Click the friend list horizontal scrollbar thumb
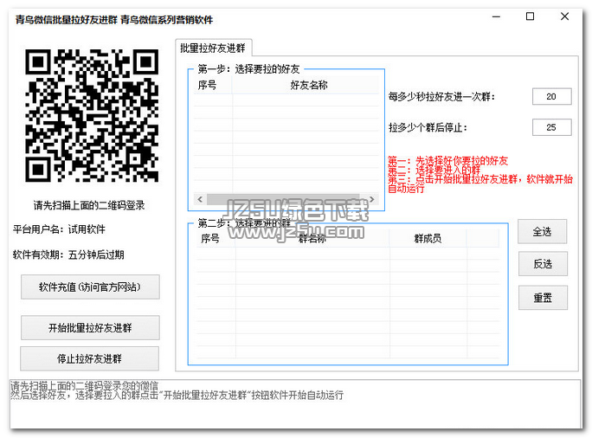The width and height of the screenshot is (592, 438). 283,199
